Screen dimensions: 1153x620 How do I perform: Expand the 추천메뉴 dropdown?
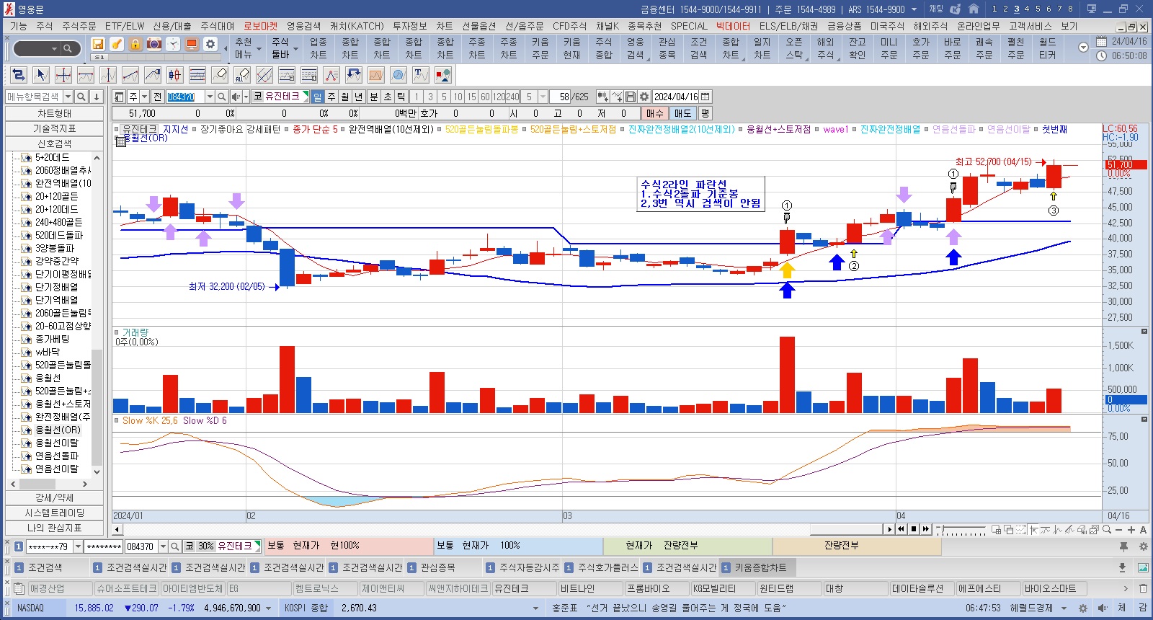pos(259,49)
